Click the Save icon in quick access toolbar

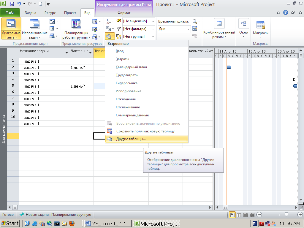click(x=12, y=4)
